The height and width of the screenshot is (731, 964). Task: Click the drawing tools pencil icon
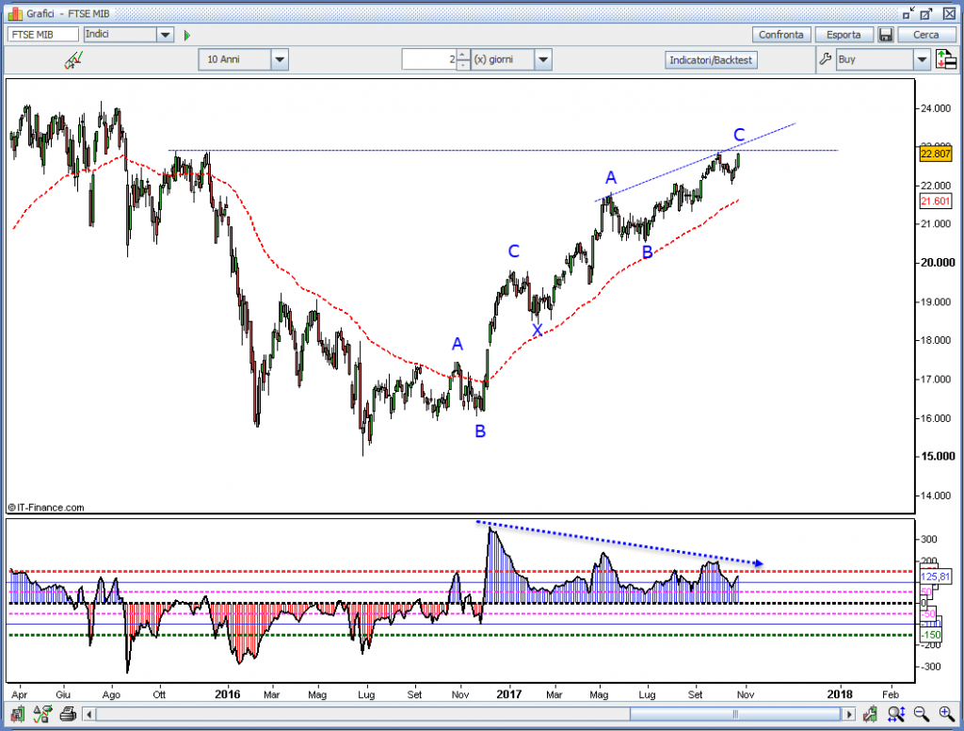click(x=73, y=59)
